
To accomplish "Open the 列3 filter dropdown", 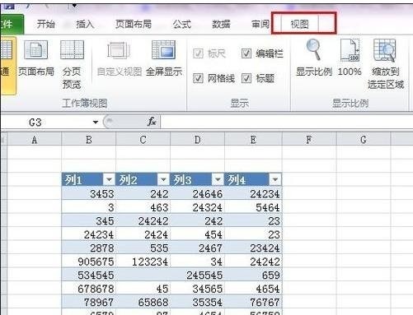I will point(218,179).
